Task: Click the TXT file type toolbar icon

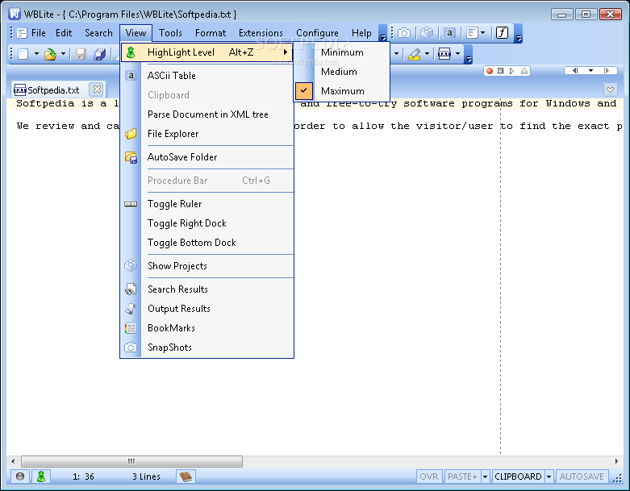Action: pyautogui.click(x=444, y=54)
